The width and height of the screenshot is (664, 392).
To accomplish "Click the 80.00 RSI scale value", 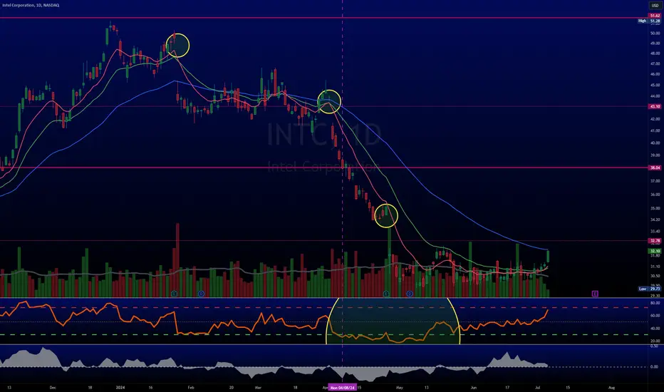I will point(655,303).
